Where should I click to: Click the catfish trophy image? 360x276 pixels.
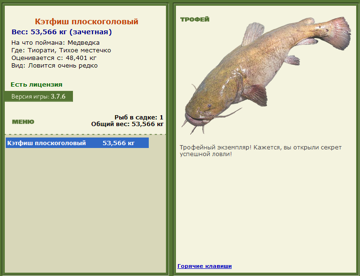point(267,75)
